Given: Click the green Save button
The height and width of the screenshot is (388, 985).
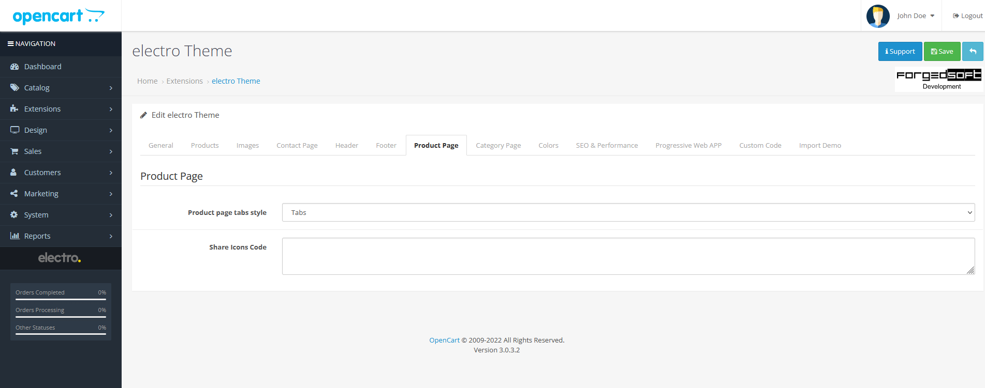Looking at the screenshot, I should coord(942,52).
